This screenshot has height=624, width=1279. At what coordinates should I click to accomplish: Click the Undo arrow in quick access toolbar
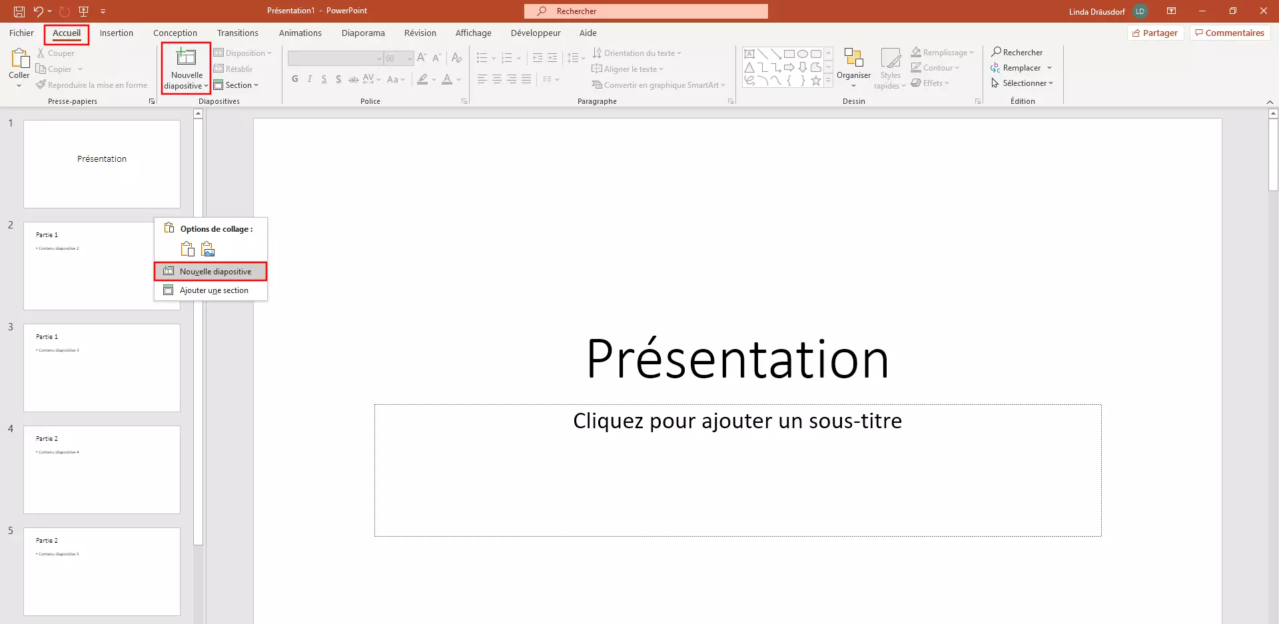(39, 11)
